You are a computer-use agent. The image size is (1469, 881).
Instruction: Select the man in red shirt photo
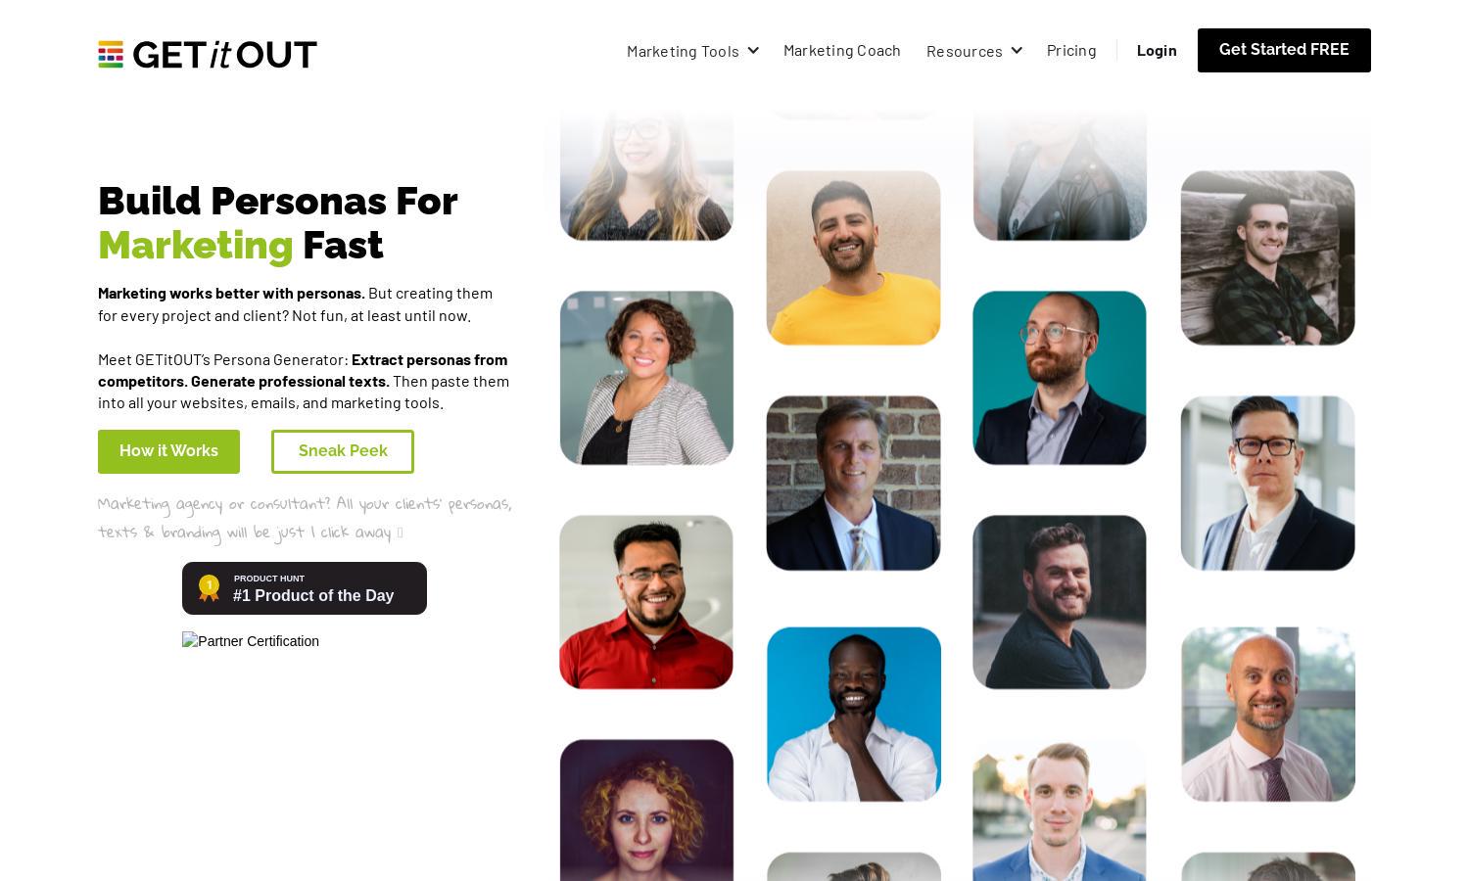pos(646,602)
